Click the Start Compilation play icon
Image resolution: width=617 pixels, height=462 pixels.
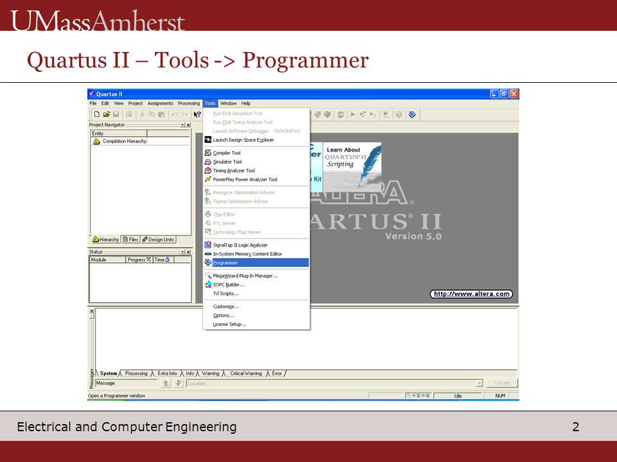click(353, 114)
